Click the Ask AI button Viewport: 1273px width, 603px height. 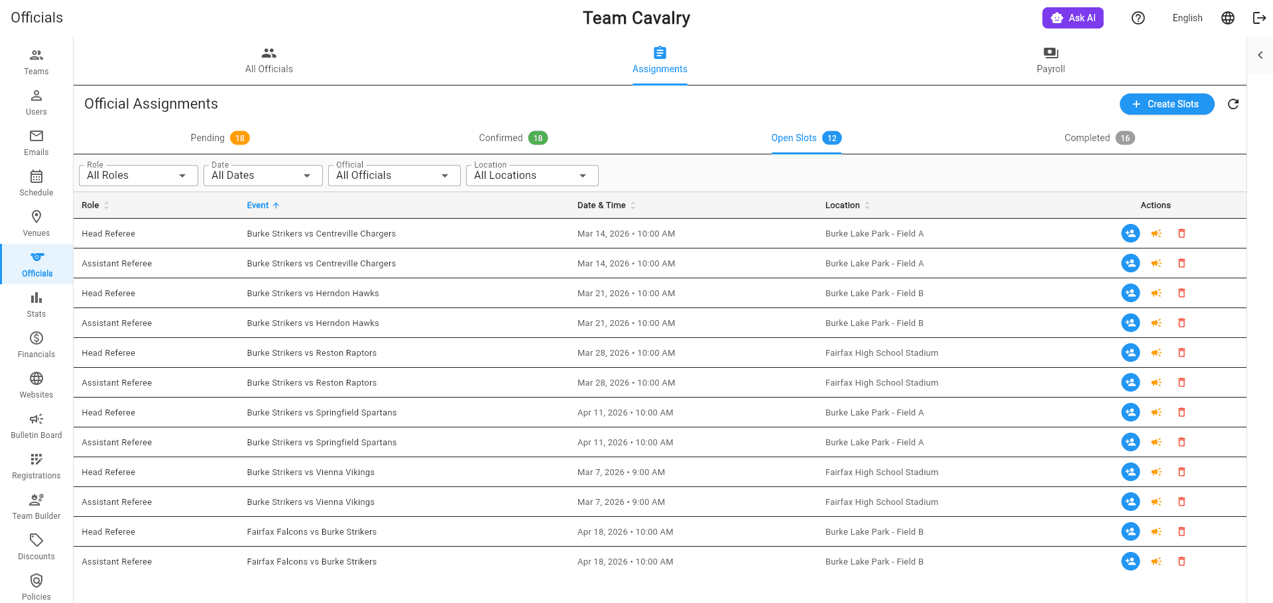click(1073, 18)
